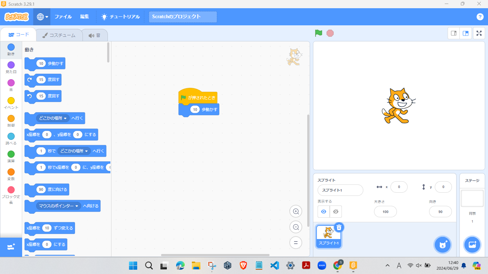This screenshot has height=274, width=488.
Task: Hide the sprite with crossed-eye button
Action: (x=336, y=212)
